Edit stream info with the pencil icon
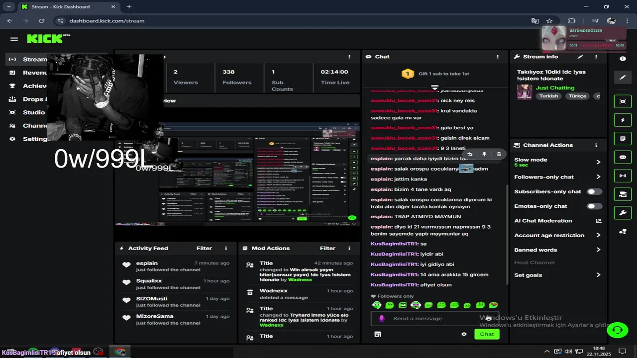Screen dimensions: 637x358 click(x=580, y=57)
